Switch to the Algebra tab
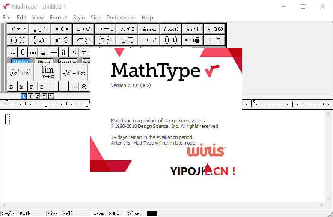Viewport: 333px width, 217px height. click(x=21, y=61)
